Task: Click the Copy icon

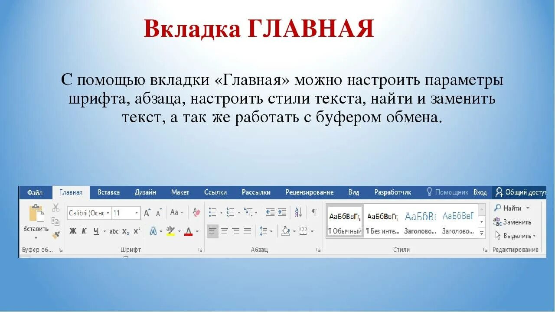Action: point(55,221)
